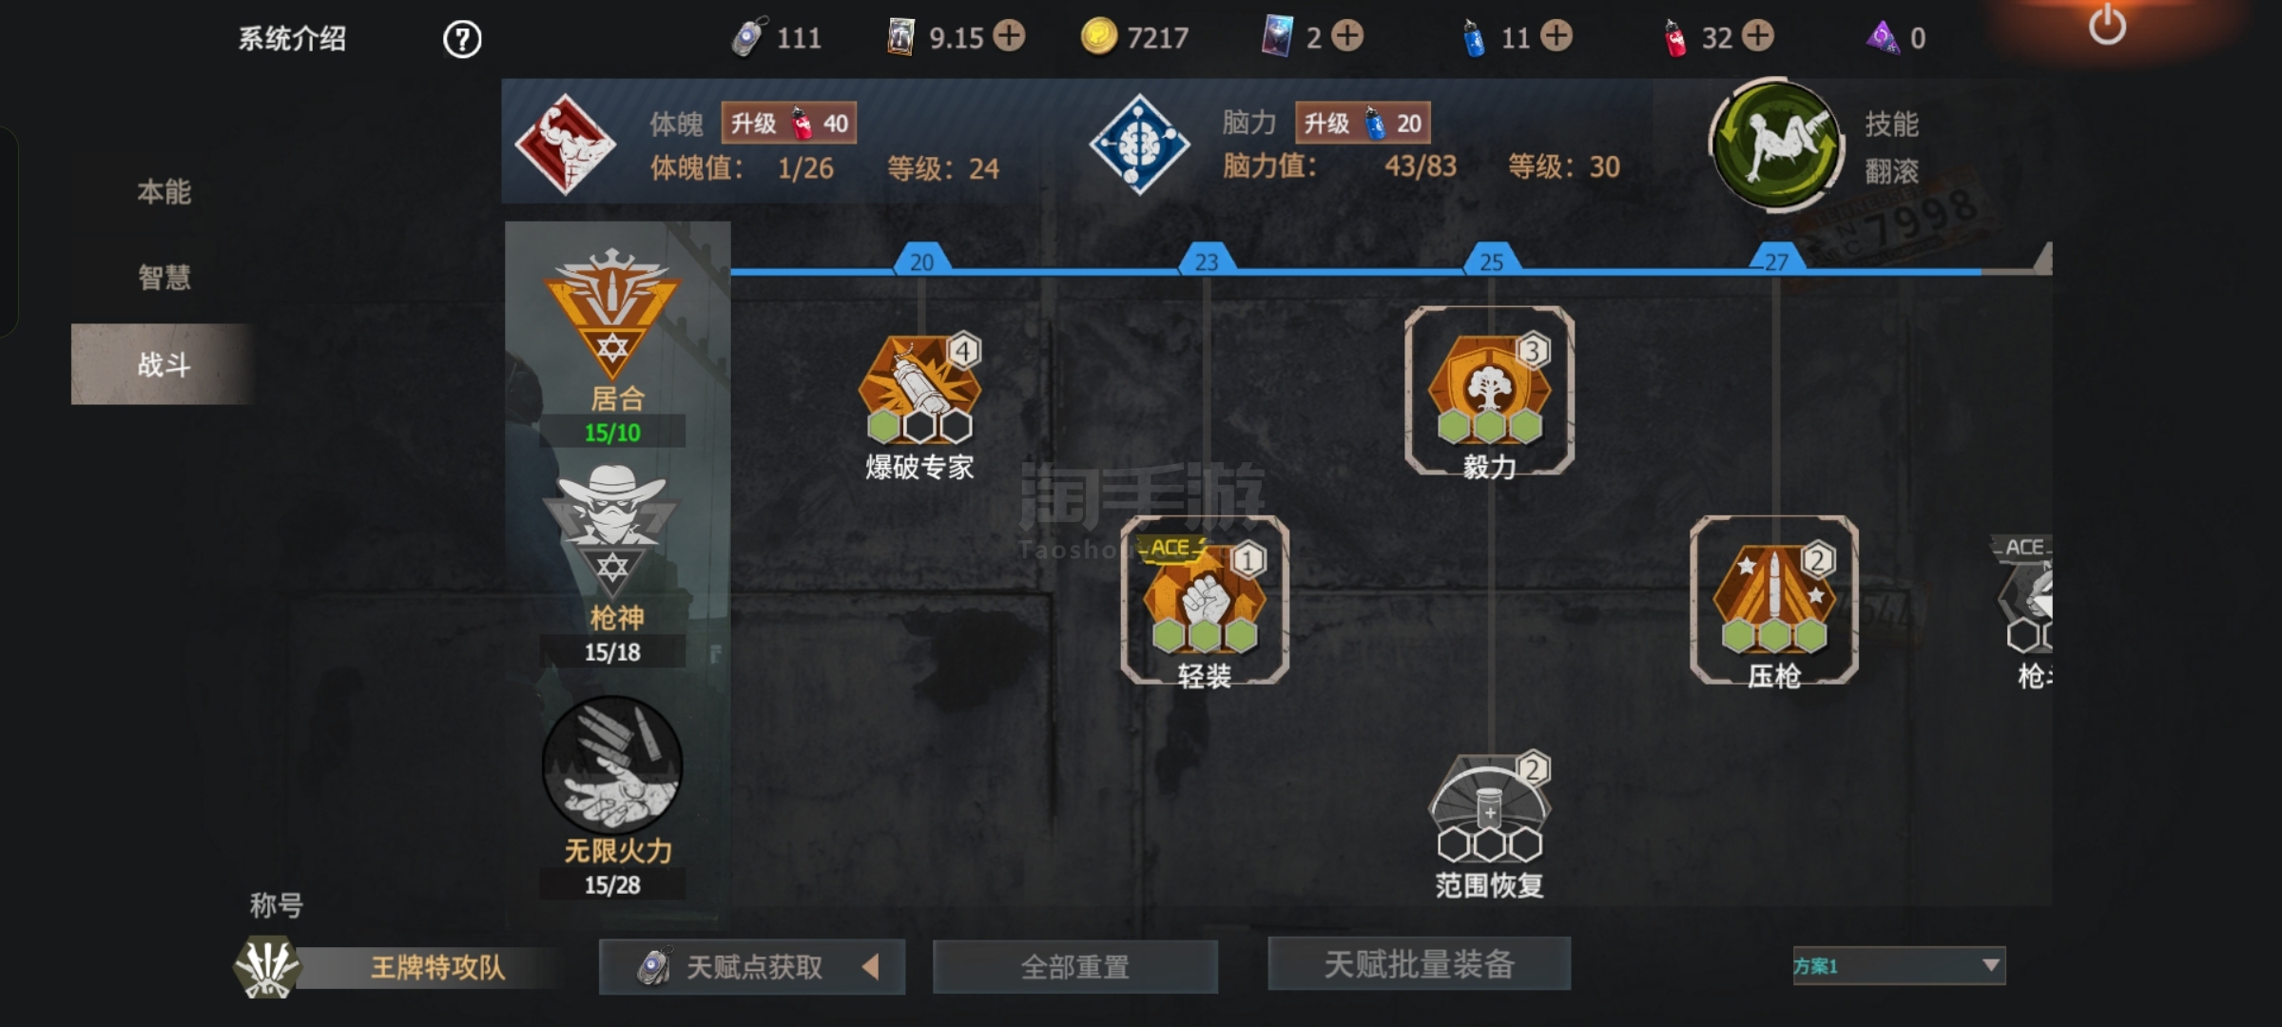Add more blue potions with plus

point(1556,36)
